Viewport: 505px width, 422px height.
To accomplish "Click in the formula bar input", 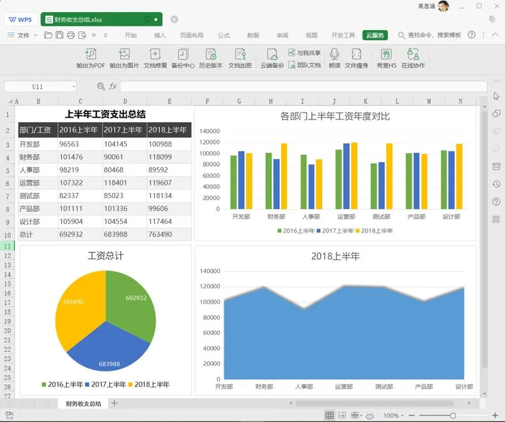I will click(x=304, y=86).
